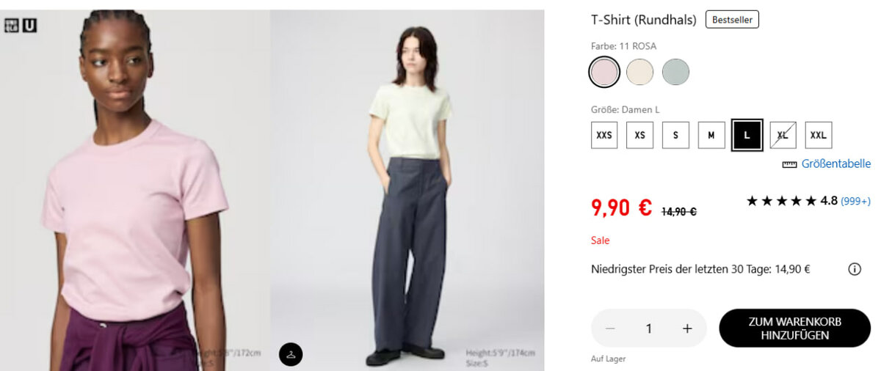The width and height of the screenshot is (881, 371).
Task: Open the pink T-shirt model photo
Action: [135, 191]
